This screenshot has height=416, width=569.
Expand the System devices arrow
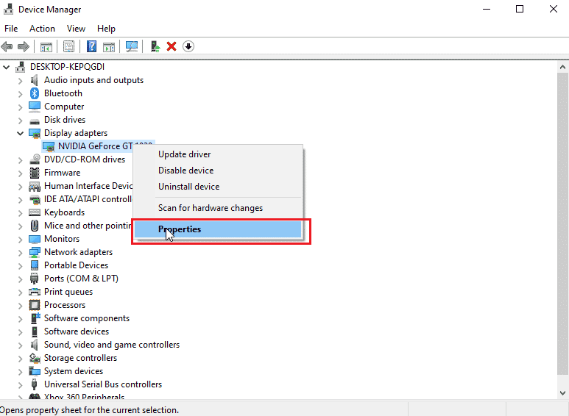pos(20,371)
